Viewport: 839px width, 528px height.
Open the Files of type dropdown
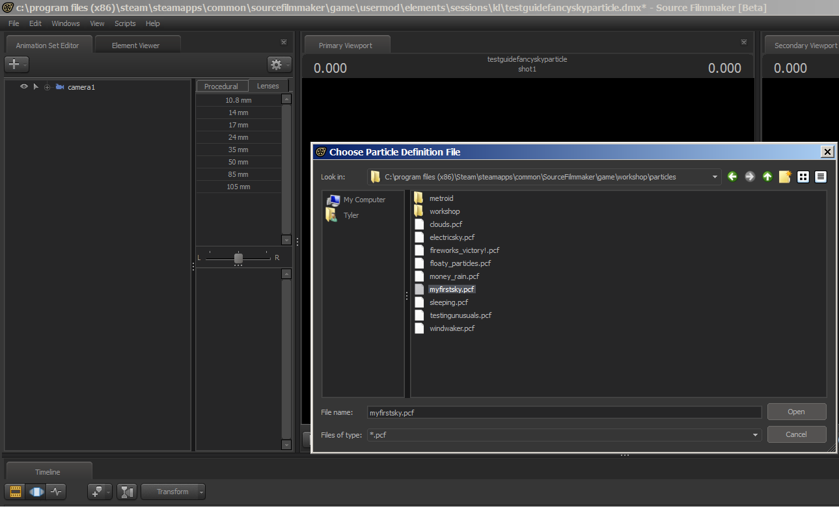(755, 435)
